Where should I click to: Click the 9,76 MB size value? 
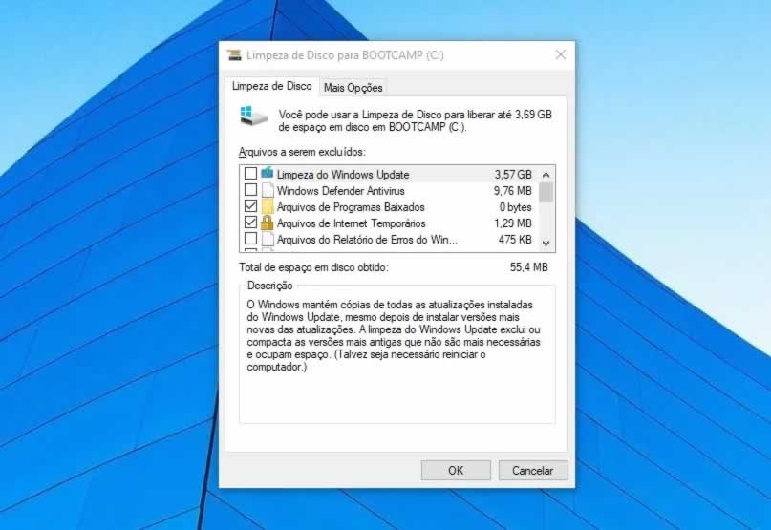coord(512,191)
